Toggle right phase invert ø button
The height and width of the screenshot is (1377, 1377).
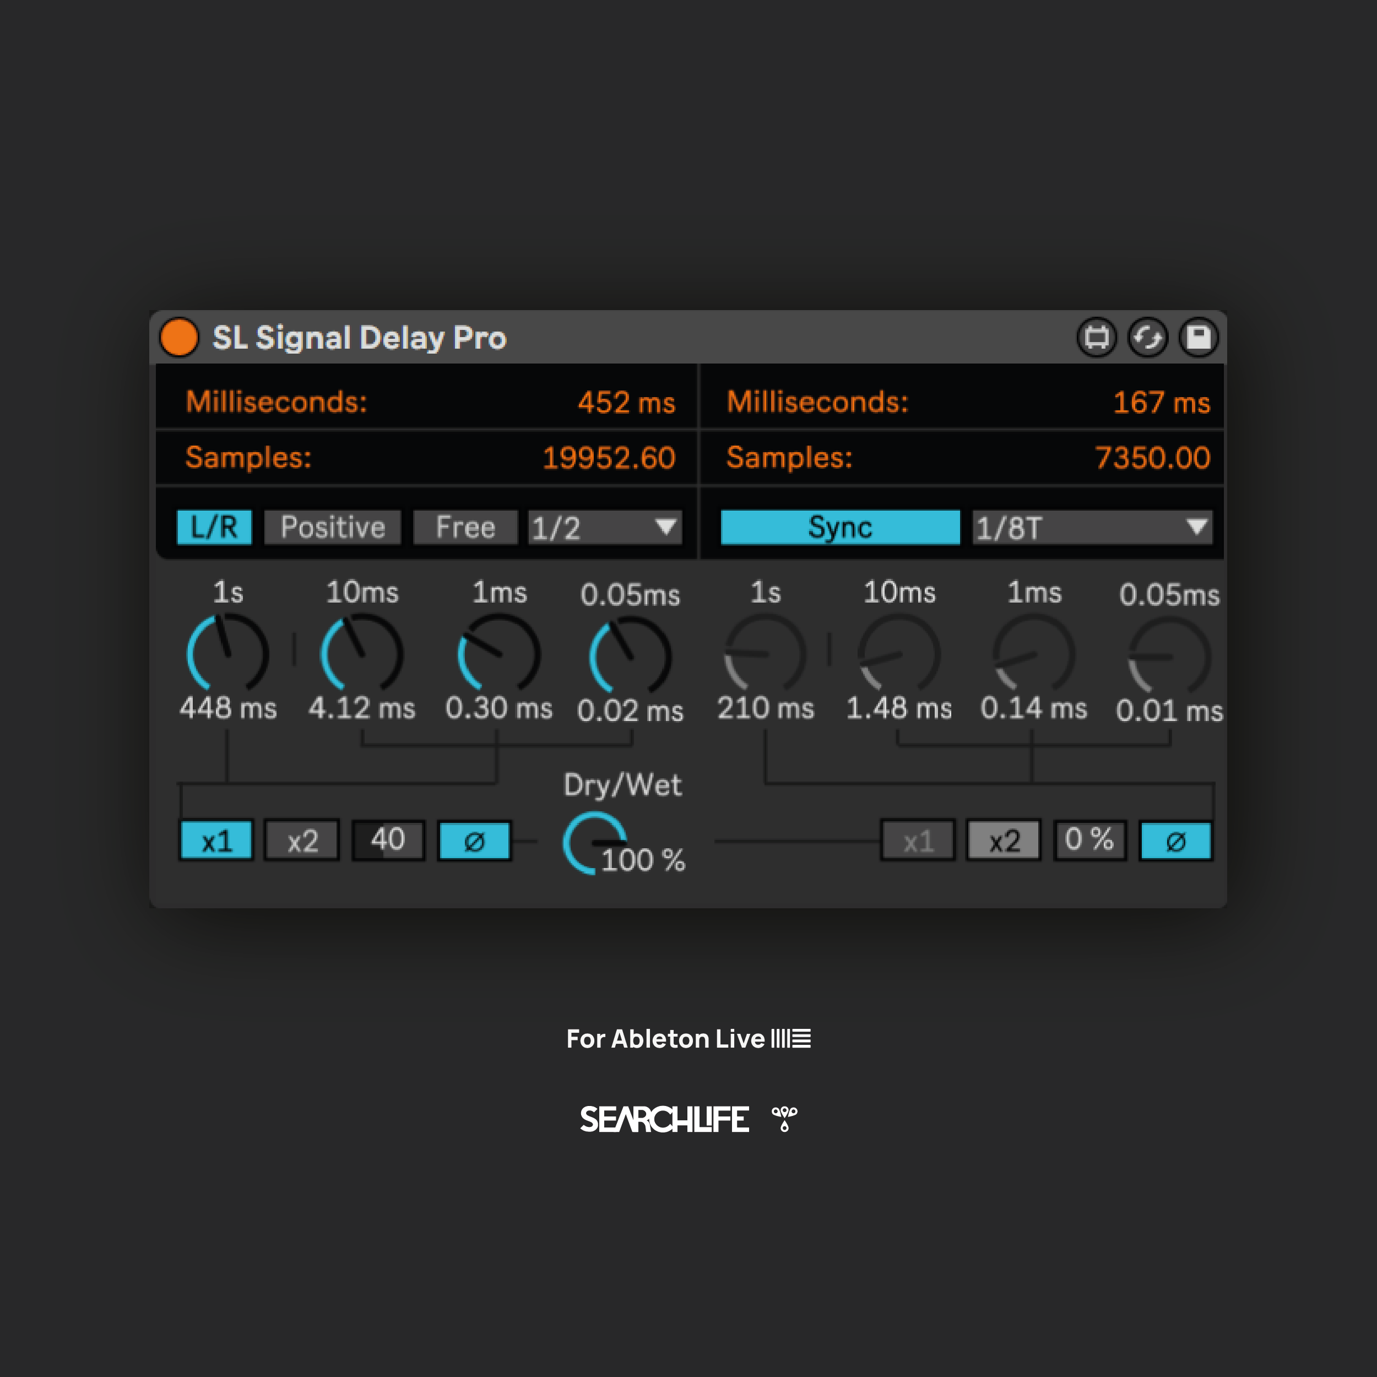click(x=1175, y=841)
